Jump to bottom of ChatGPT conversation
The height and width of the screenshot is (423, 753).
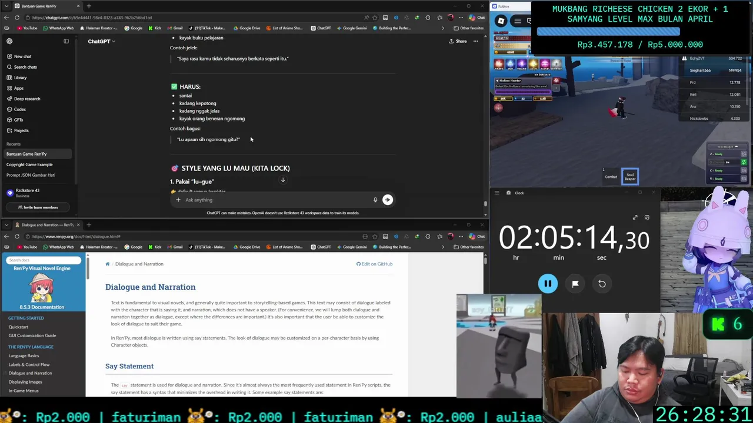(x=283, y=180)
